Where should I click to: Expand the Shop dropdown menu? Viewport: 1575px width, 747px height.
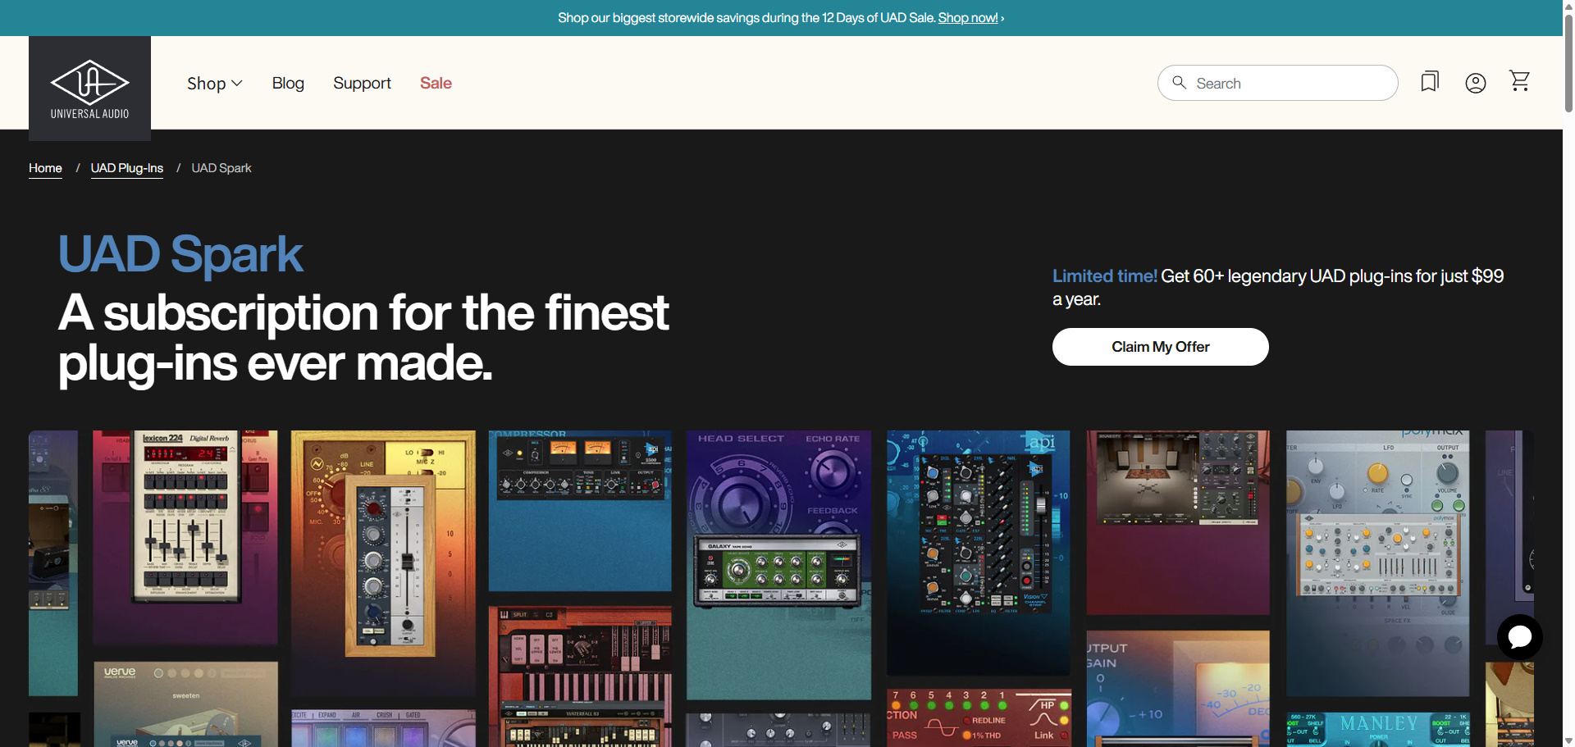214,83
